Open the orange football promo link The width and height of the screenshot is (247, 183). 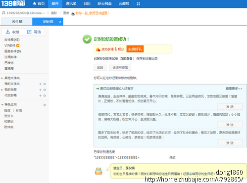tap(92, 13)
